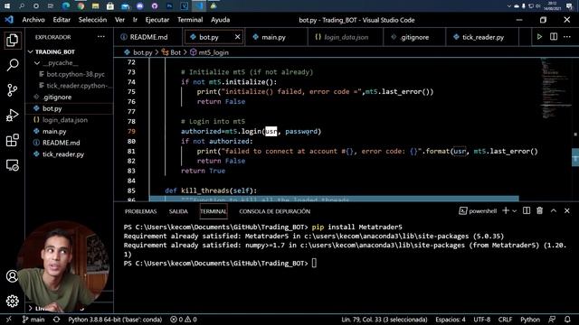Viewport: 579px width, 325px height.
Task: Open the Accounts menu icon
Action: coord(12,276)
